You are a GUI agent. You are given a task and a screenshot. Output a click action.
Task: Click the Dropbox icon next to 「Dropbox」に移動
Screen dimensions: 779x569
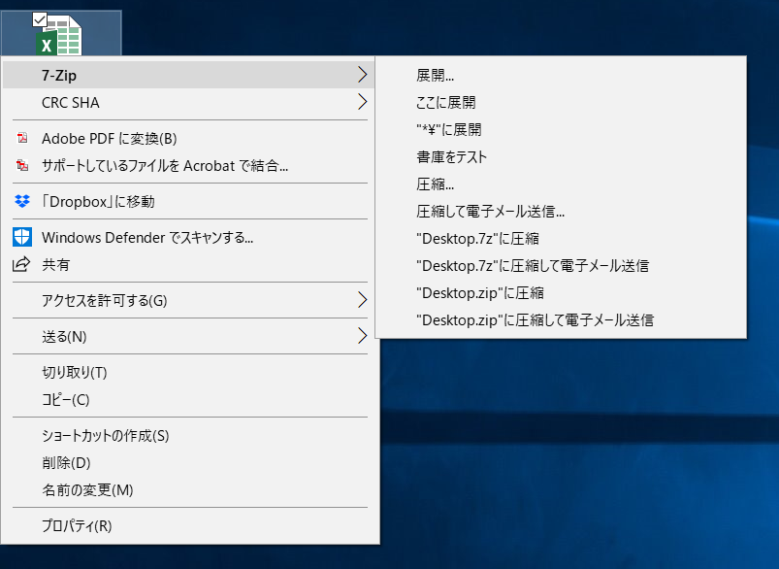pyautogui.click(x=22, y=202)
